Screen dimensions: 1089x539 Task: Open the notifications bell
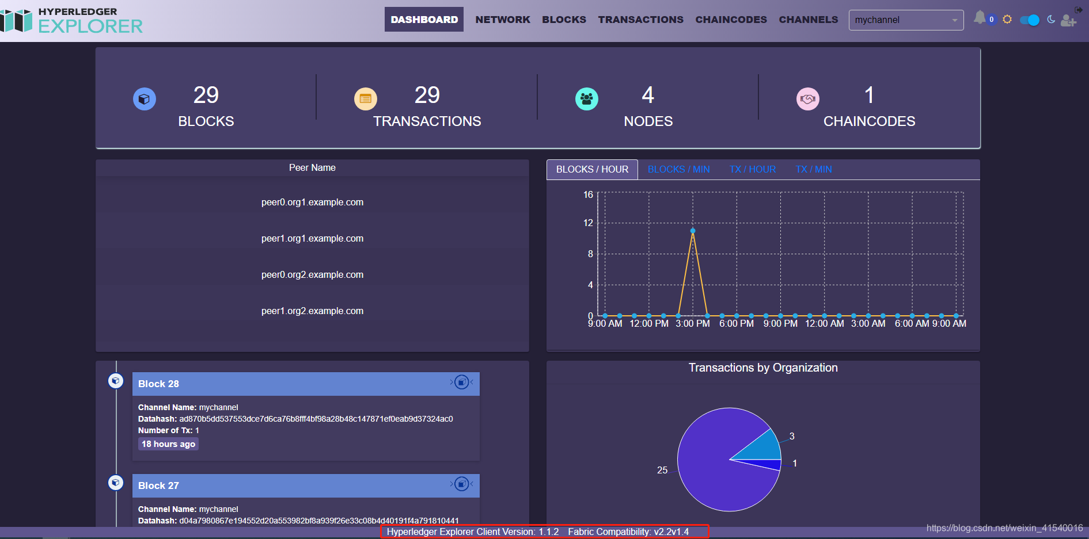[x=979, y=18]
